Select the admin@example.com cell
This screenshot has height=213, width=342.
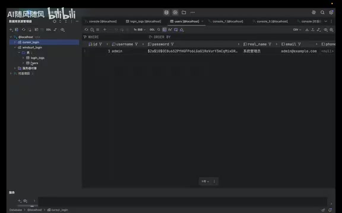click(x=299, y=51)
